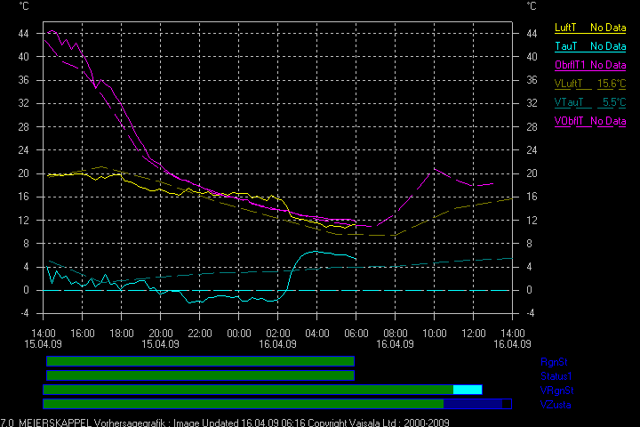The height and width of the screenshot is (427, 640).
Task: Click the 02:00 time axis label
Action: click(277, 334)
